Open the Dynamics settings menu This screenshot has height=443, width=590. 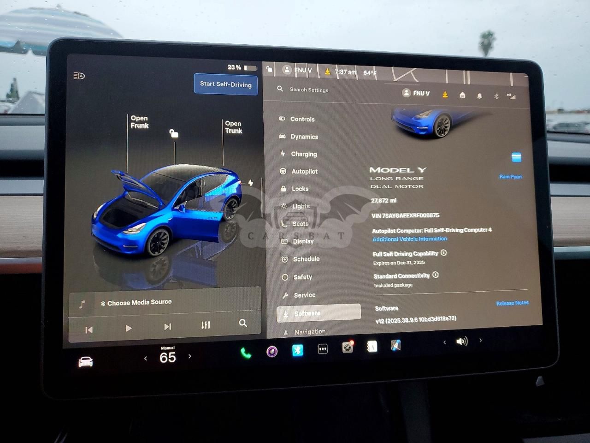pyautogui.click(x=298, y=137)
